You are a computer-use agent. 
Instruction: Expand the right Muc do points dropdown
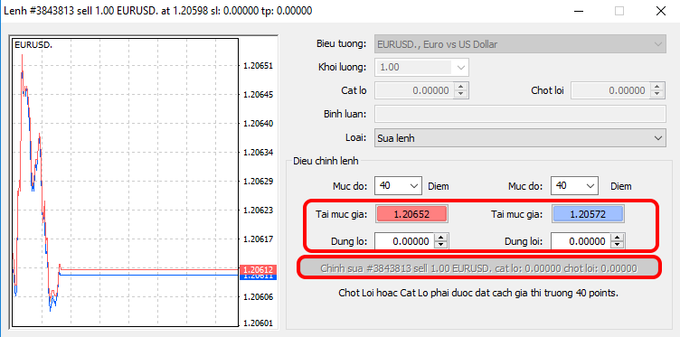point(574,186)
